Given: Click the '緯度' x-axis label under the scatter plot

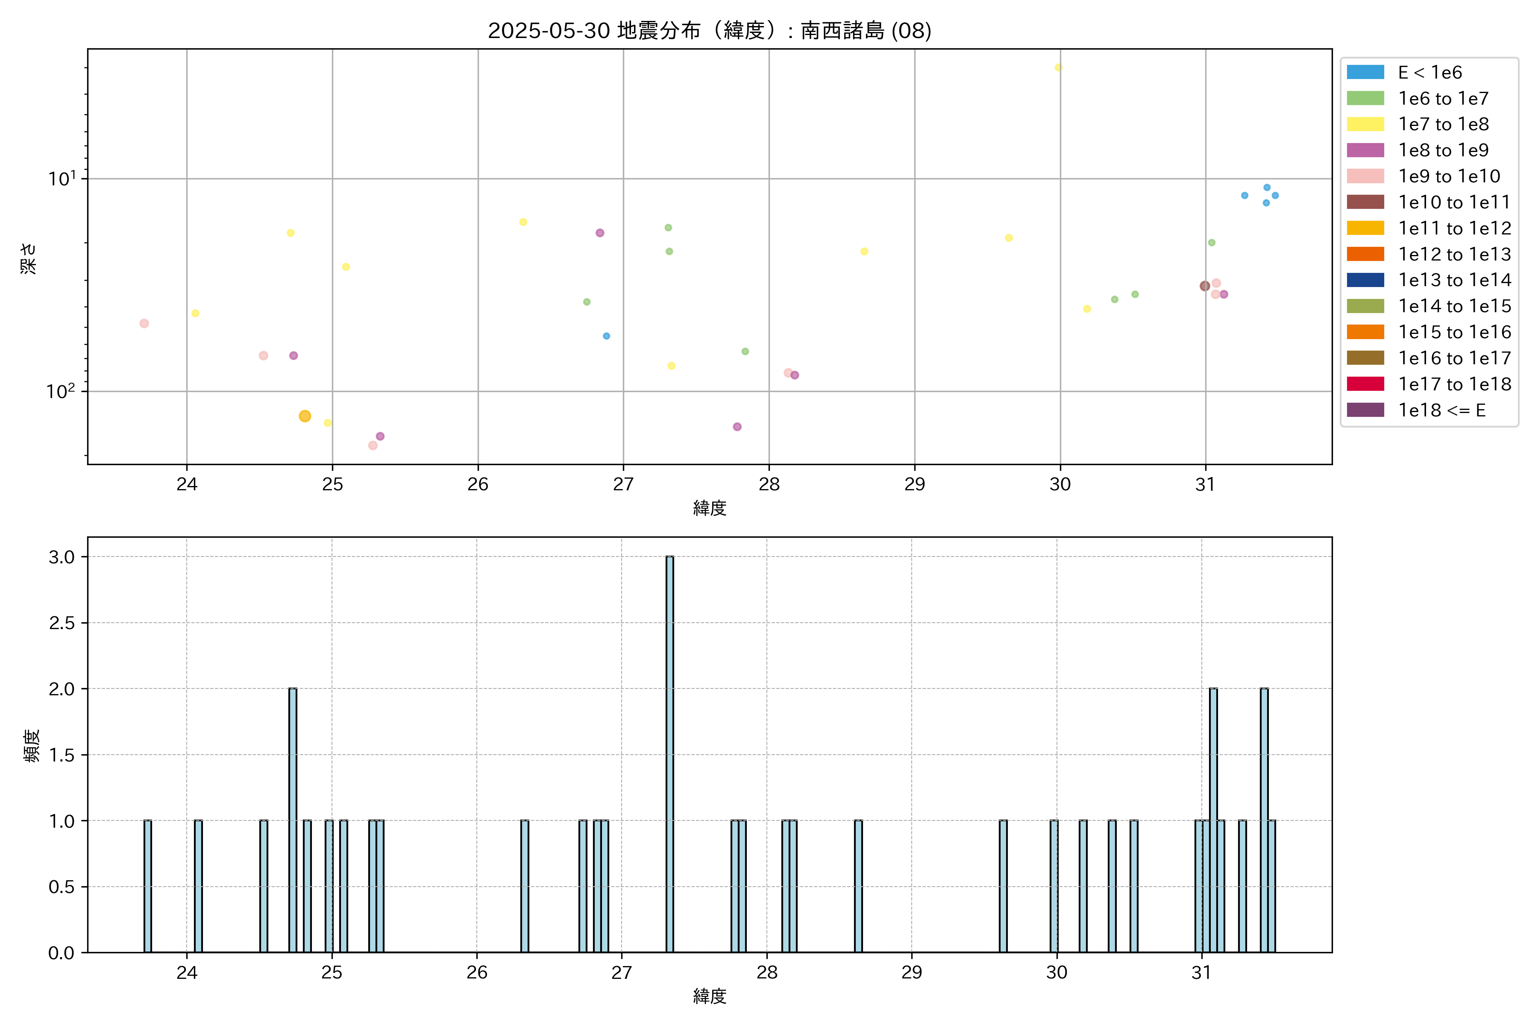Looking at the screenshot, I should coord(710,508).
